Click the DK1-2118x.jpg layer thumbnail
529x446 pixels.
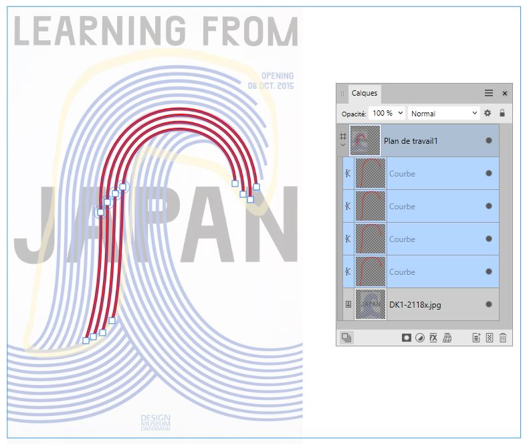click(x=370, y=304)
